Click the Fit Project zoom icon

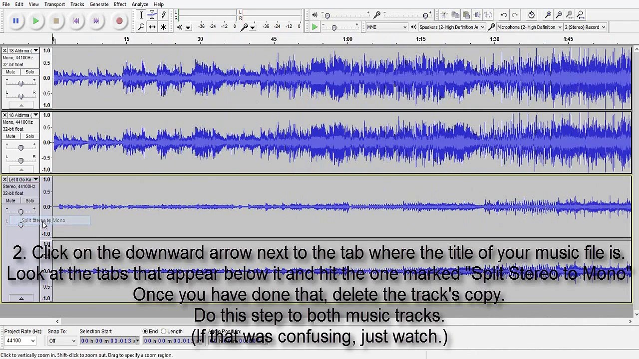point(581,15)
